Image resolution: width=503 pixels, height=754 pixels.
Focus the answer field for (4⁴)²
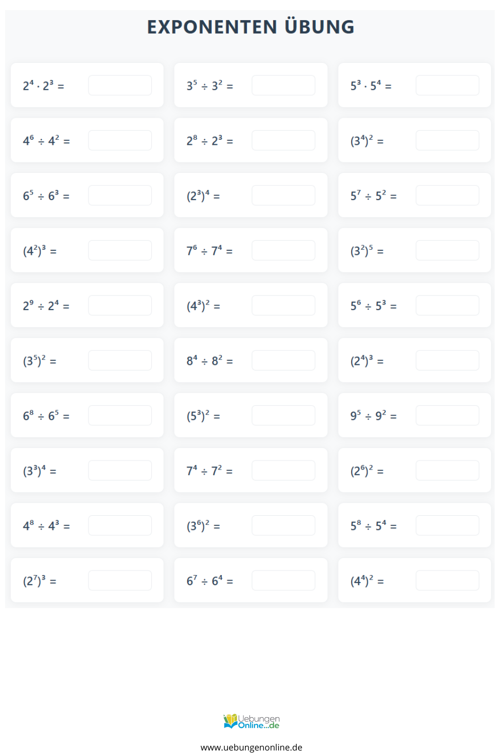tap(447, 581)
